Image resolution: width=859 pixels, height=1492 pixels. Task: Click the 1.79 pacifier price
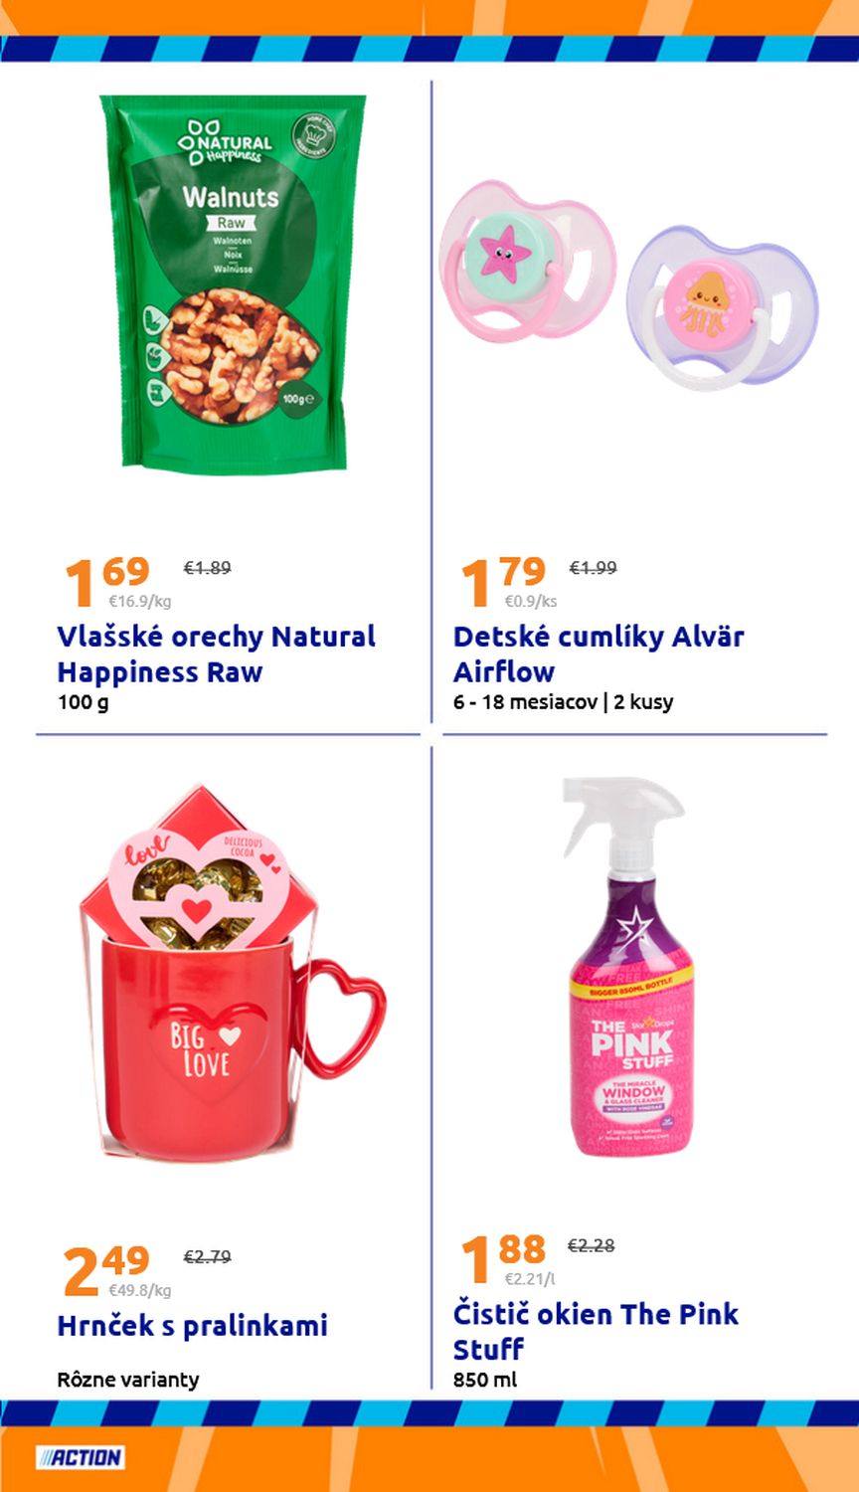(x=503, y=581)
